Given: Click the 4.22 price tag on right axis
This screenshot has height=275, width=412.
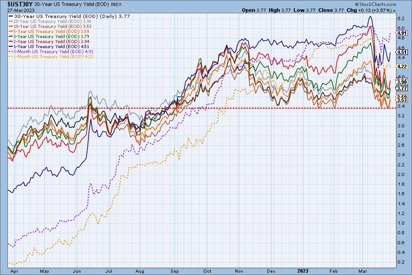Looking at the screenshot, I should pyautogui.click(x=402, y=66).
